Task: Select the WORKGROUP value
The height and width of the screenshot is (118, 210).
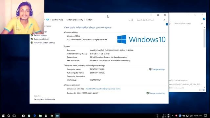Action: point(95,80)
